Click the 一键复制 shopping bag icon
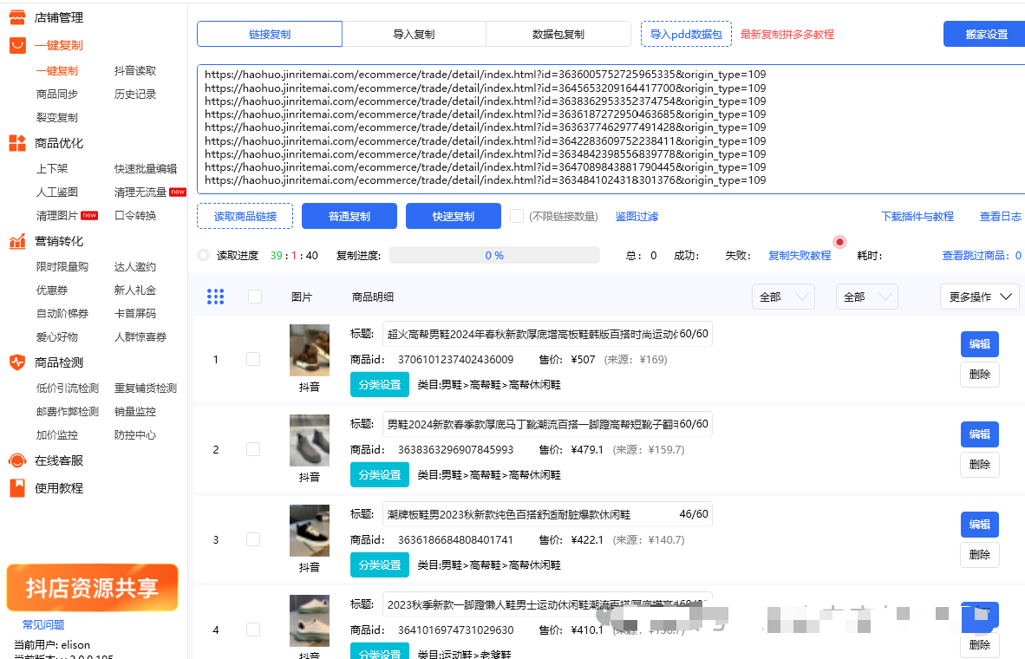 (x=17, y=45)
